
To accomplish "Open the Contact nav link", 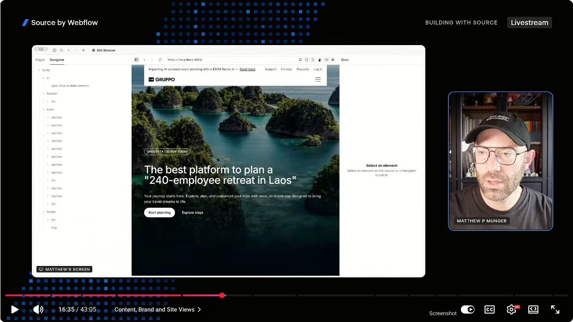I will [286, 69].
